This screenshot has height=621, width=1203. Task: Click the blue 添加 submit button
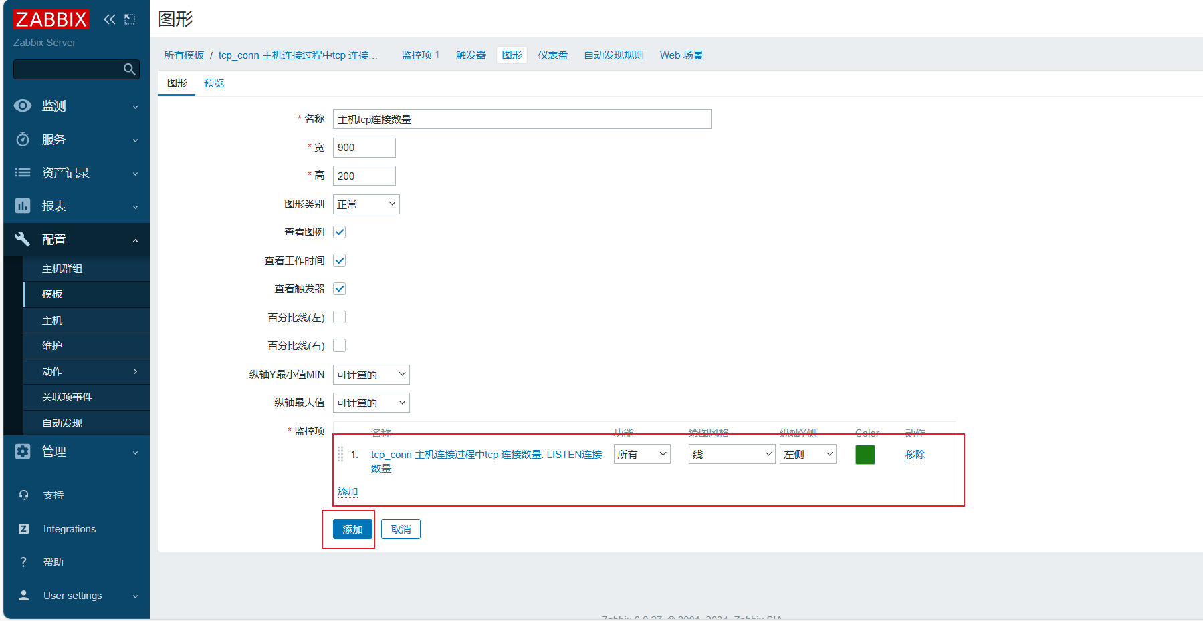353,529
